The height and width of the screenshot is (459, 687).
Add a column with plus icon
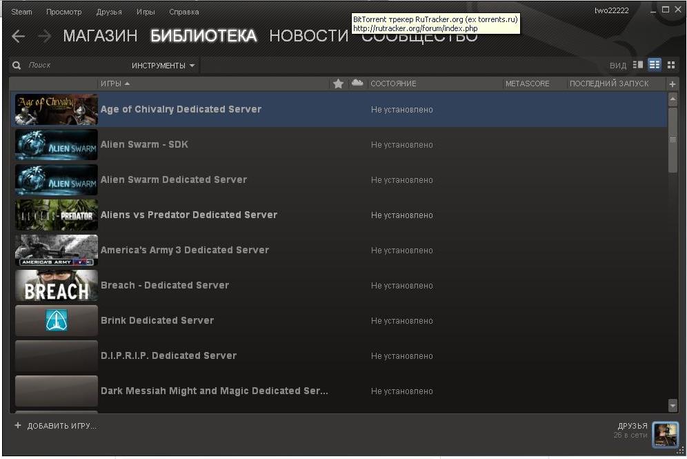coord(673,84)
